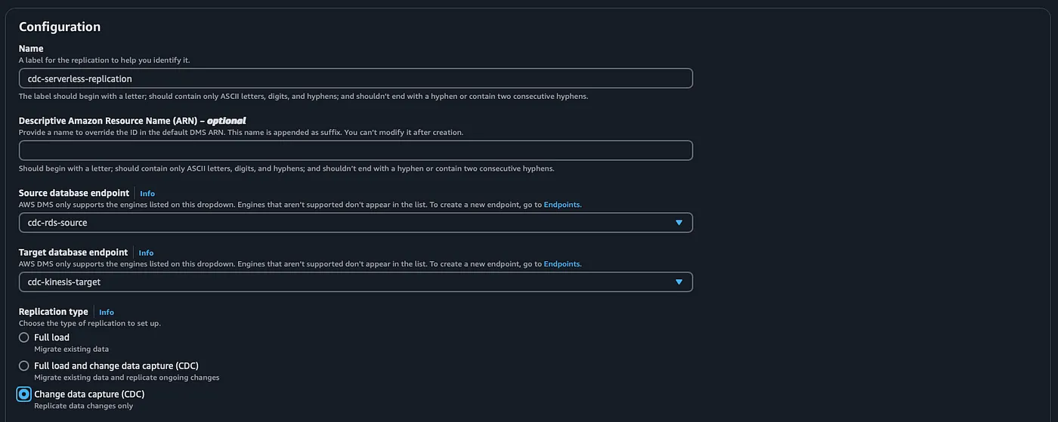This screenshot has height=422, width=1058.
Task: Open Info link beside Replication type
Action: [x=107, y=312]
